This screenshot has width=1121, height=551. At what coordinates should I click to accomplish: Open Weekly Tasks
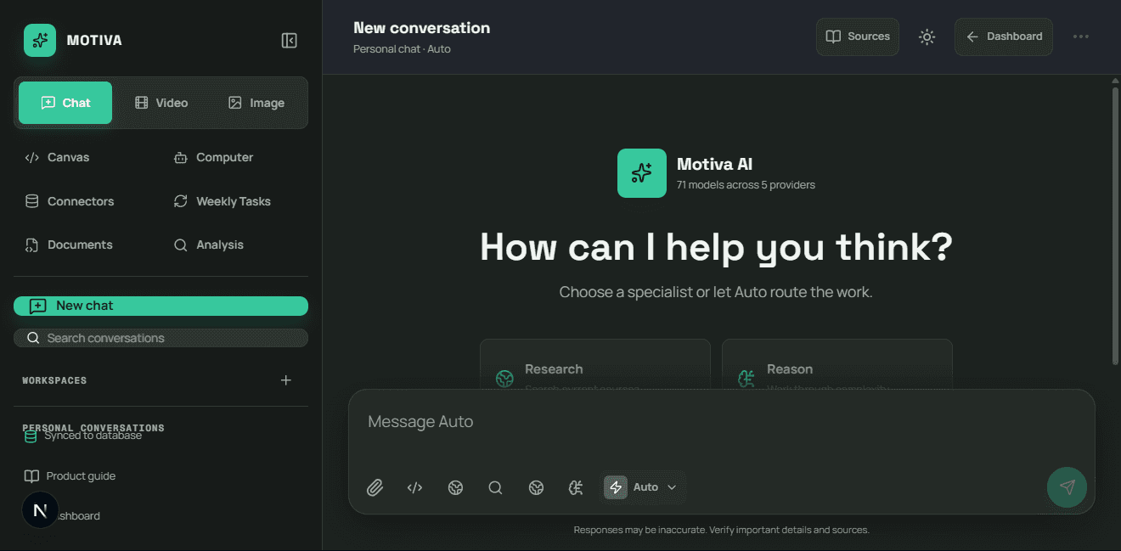coord(222,201)
